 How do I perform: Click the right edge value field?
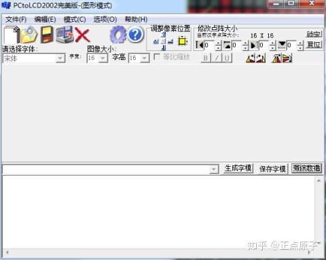pos(264,45)
